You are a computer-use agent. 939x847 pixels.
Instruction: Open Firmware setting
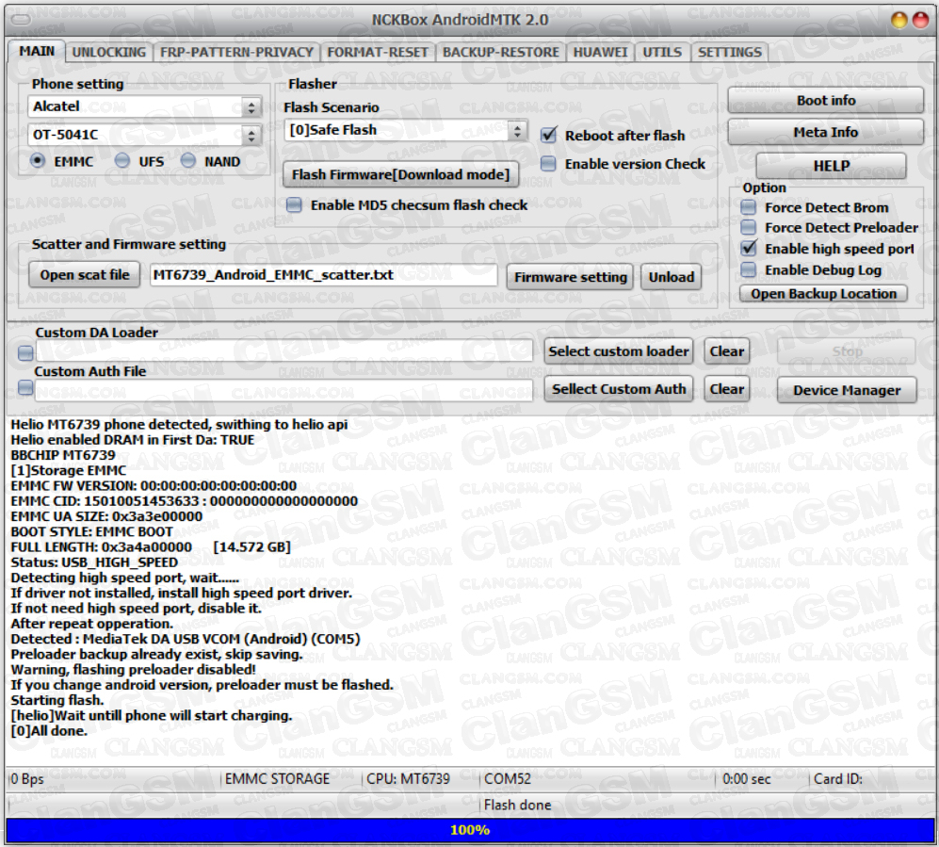tap(570, 277)
